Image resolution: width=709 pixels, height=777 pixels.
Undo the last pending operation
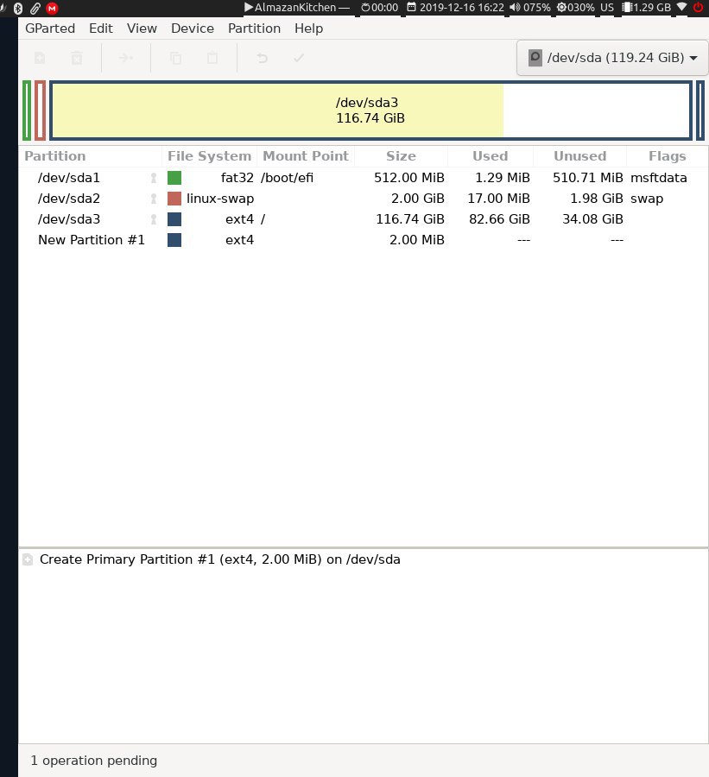pos(262,58)
